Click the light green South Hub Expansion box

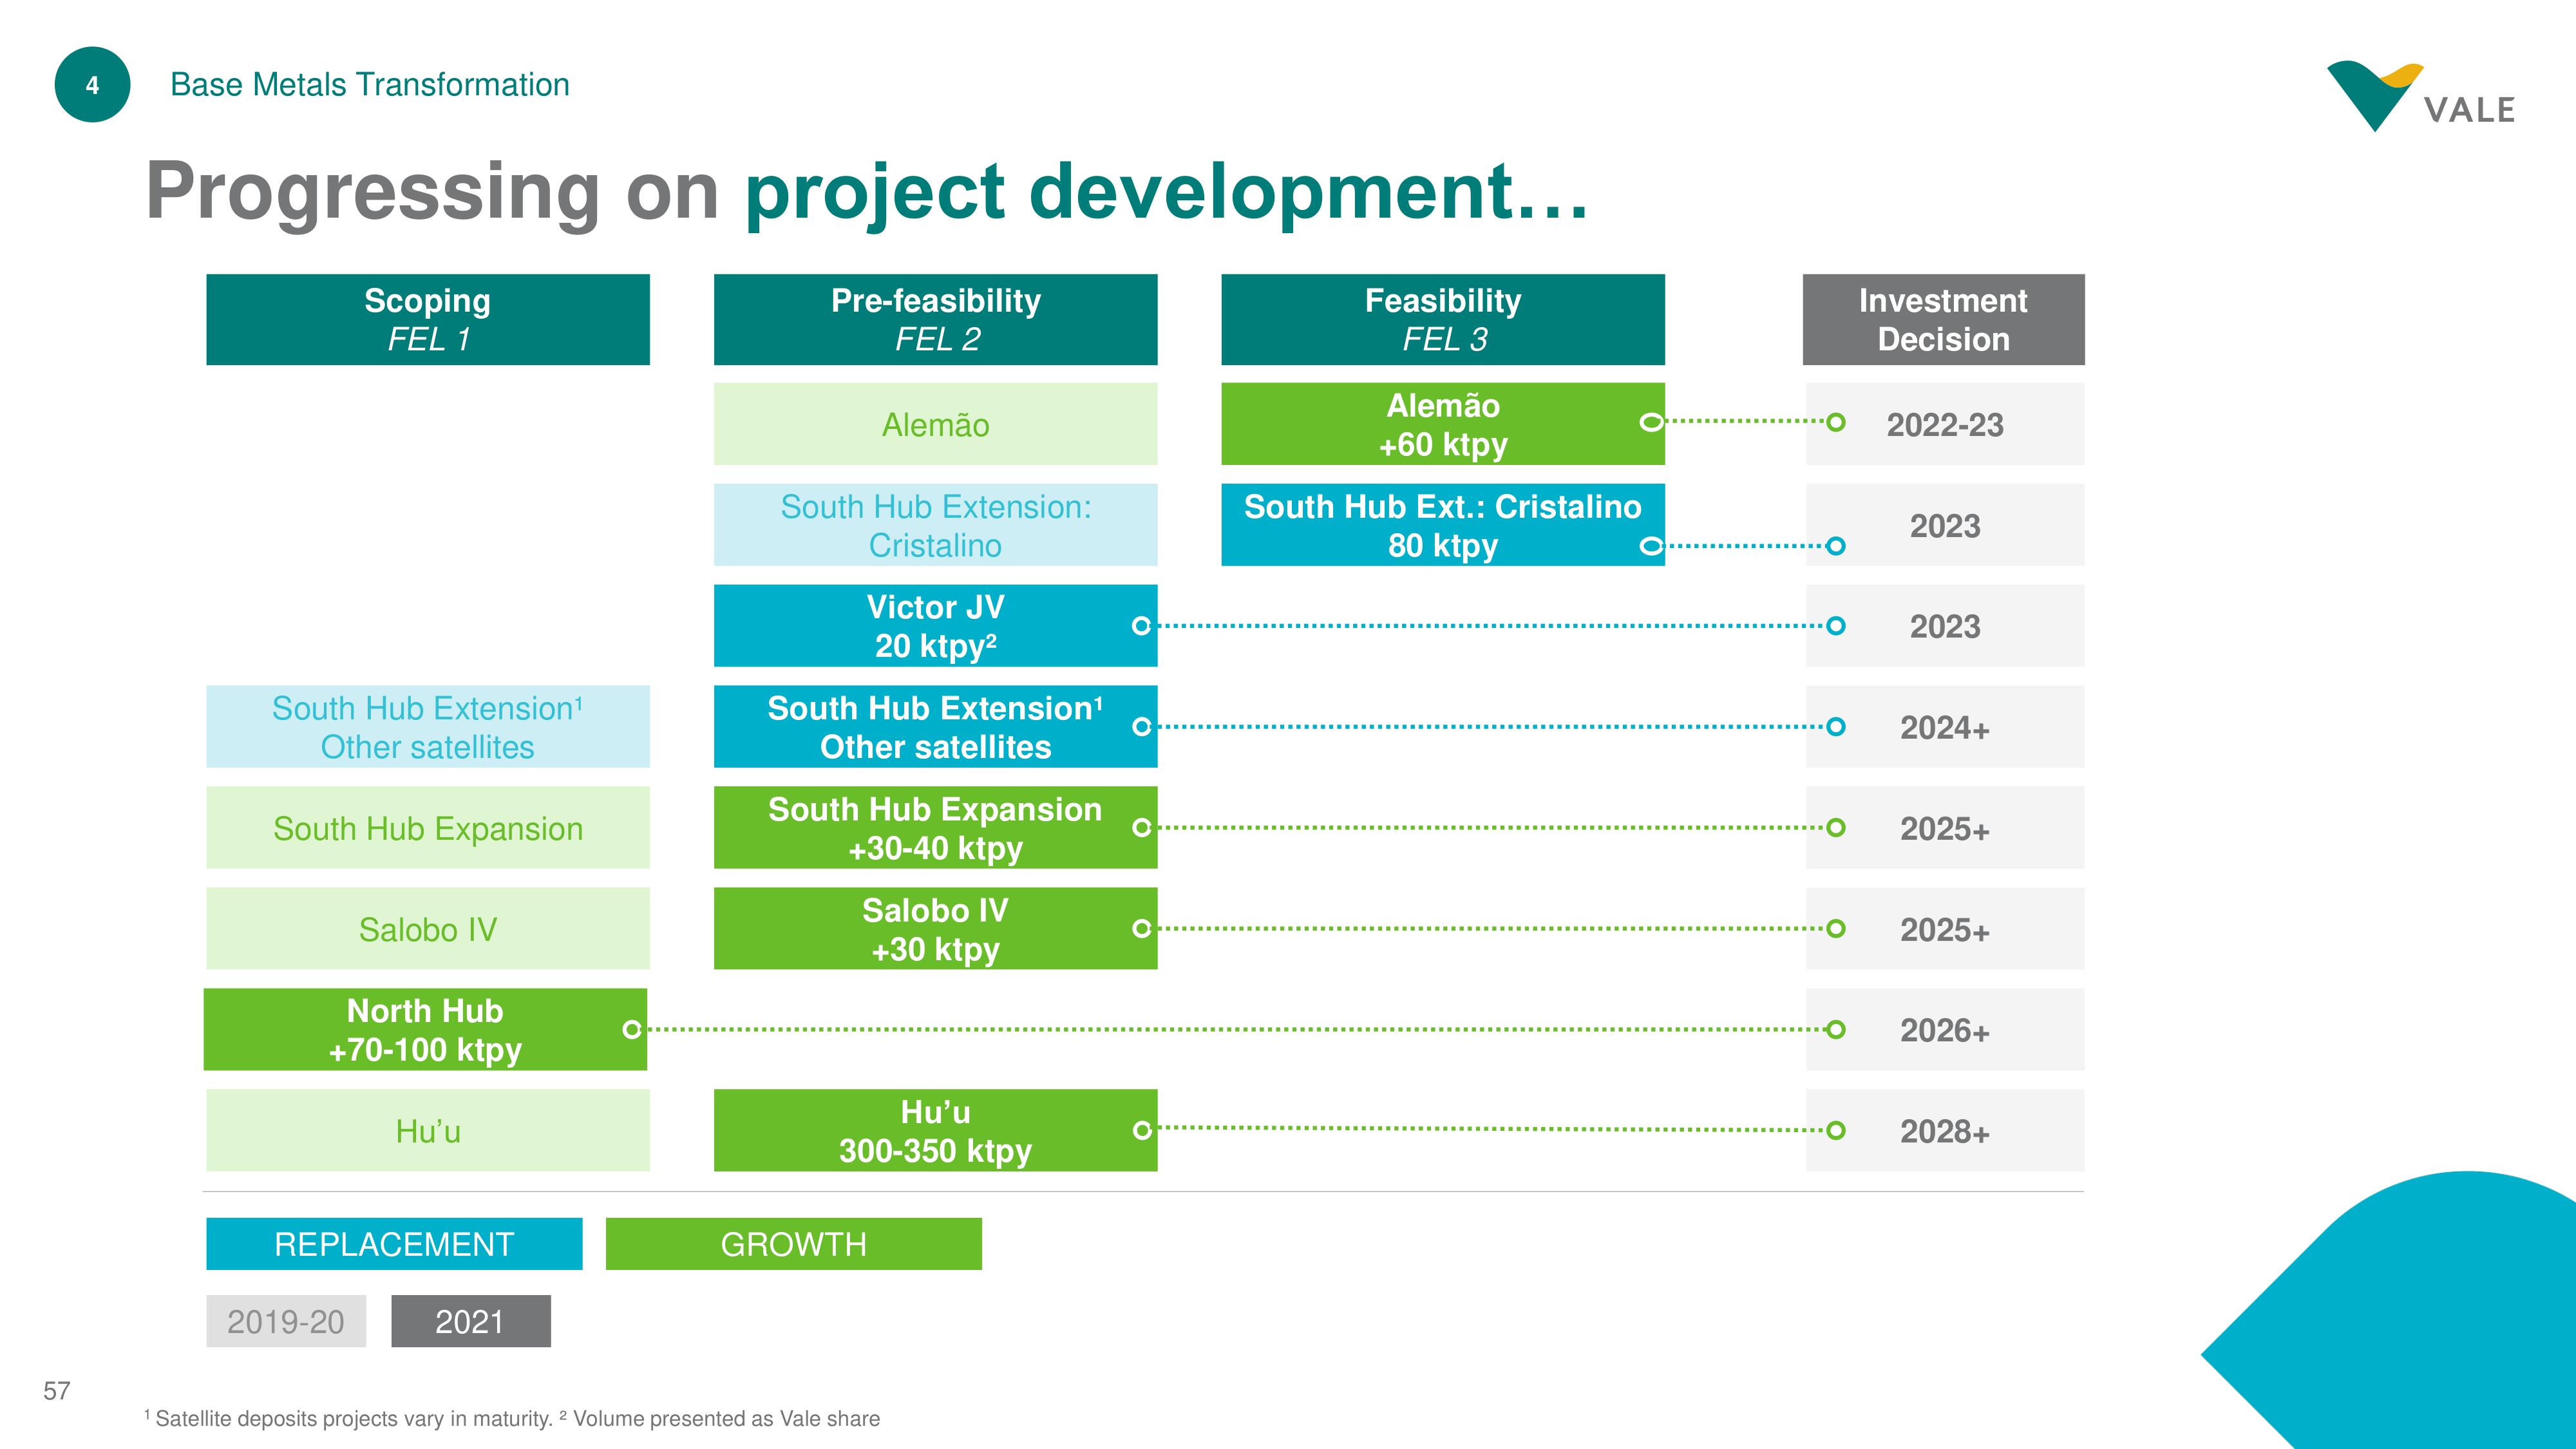[428, 828]
